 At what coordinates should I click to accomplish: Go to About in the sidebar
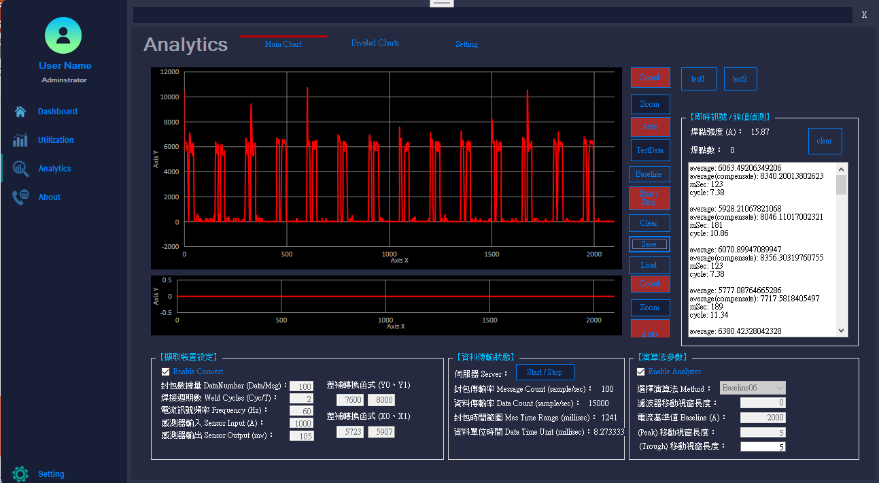pyautogui.click(x=49, y=197)
